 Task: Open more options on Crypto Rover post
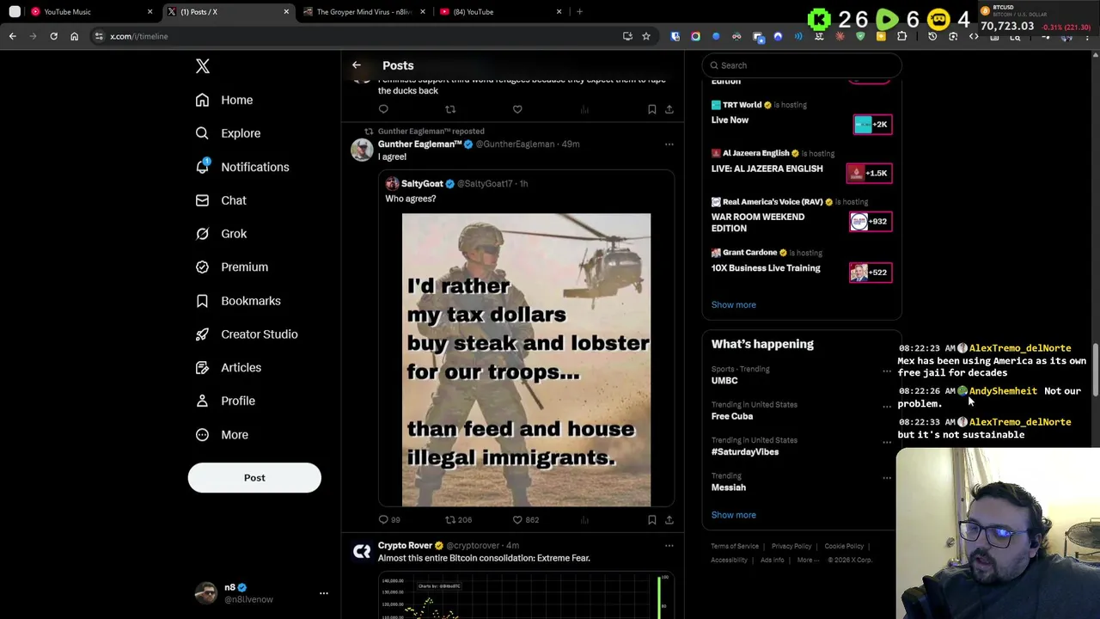(x=669, y=546)
